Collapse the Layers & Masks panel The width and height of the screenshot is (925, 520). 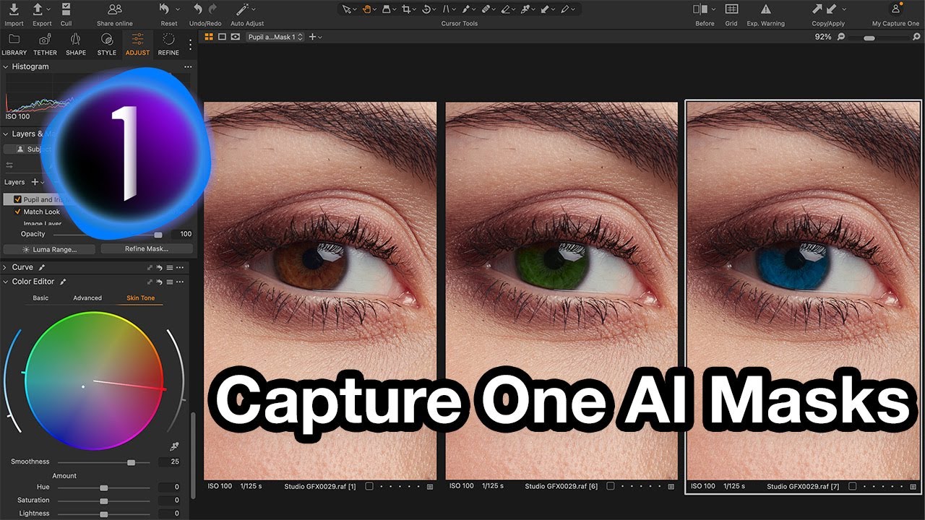tap(6, 134)
